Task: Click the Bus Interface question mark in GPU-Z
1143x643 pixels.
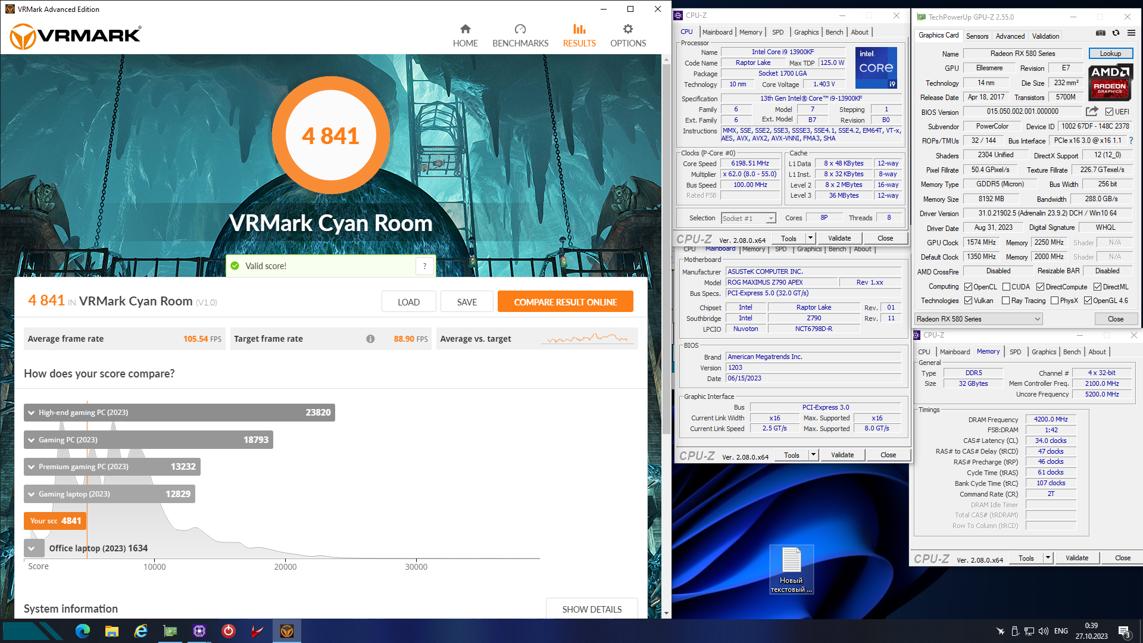Action: click(1131, 141)
